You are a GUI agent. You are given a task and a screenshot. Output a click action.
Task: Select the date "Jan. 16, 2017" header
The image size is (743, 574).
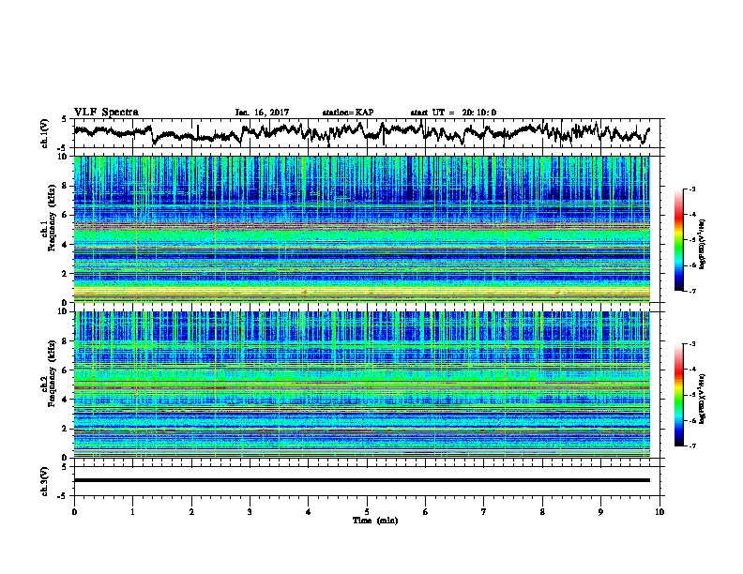click(262, 113)
